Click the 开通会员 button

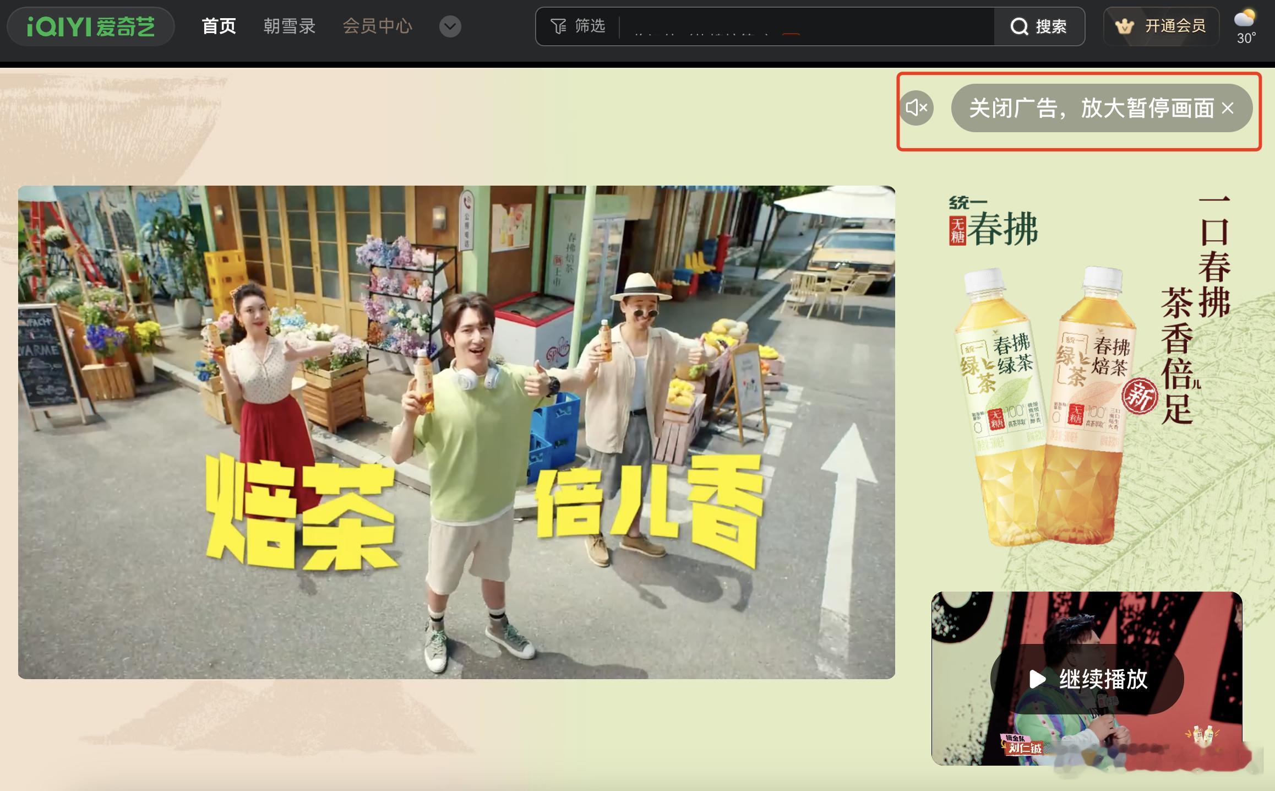1161,26
